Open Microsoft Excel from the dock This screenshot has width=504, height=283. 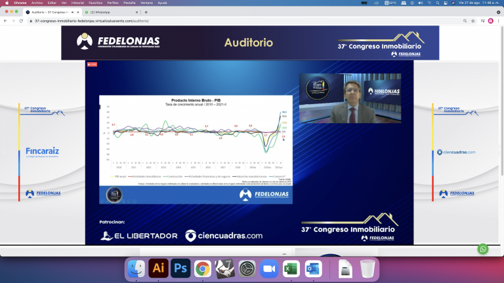pos(291,269)
